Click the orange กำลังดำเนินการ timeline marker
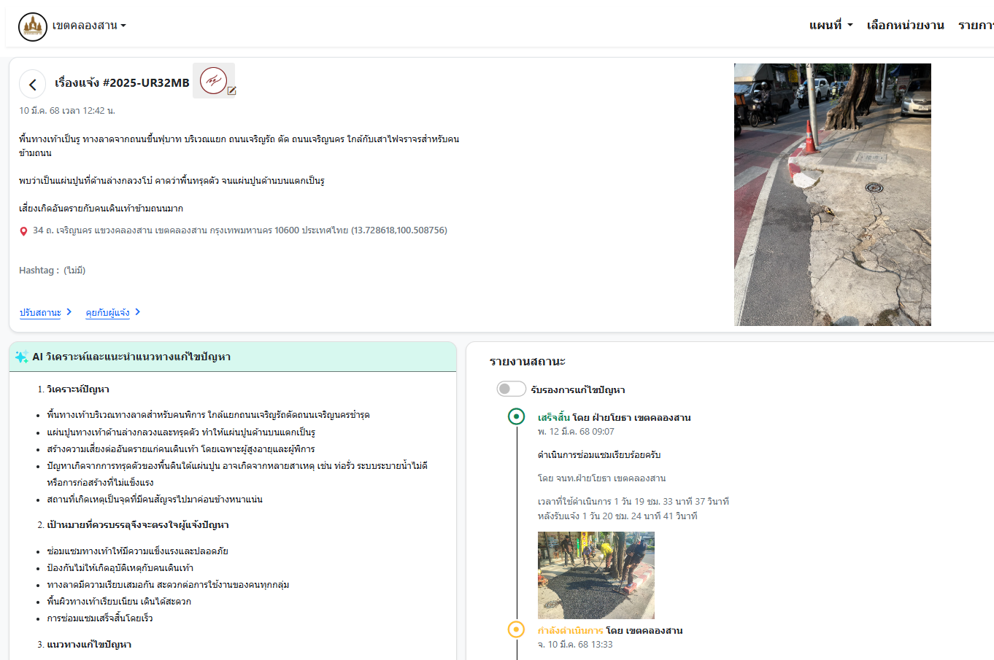 point(516,629)
